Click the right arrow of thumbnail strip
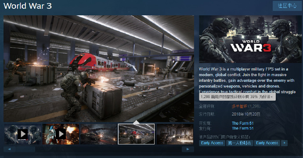The width and height of the screenshot is (303, 158). click(188, 149)
